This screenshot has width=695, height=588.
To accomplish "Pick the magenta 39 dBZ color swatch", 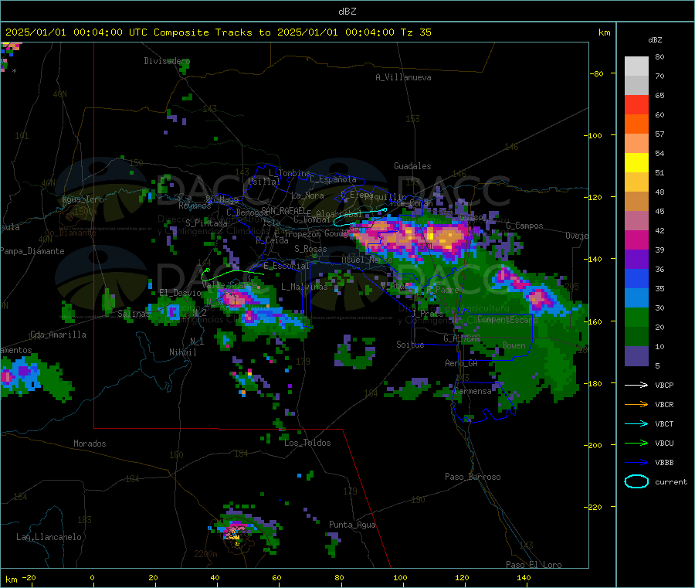I will coord(636,240).
